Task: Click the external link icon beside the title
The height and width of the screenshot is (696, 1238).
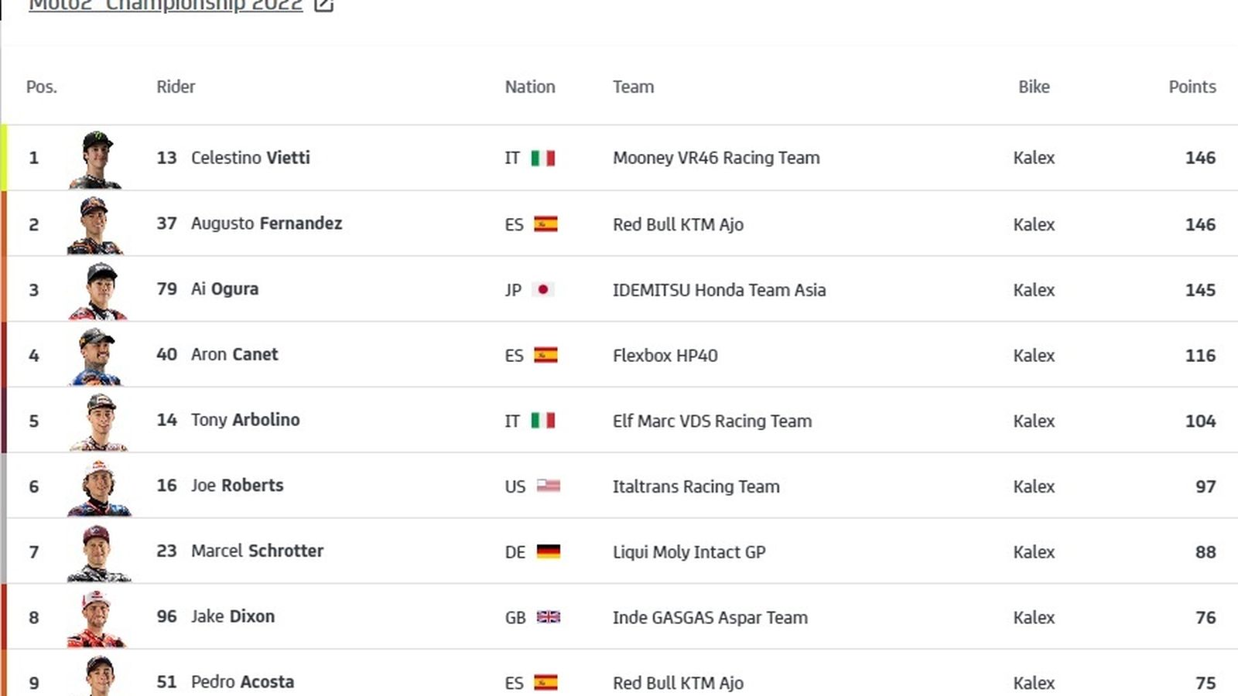Action: [323, 5]
